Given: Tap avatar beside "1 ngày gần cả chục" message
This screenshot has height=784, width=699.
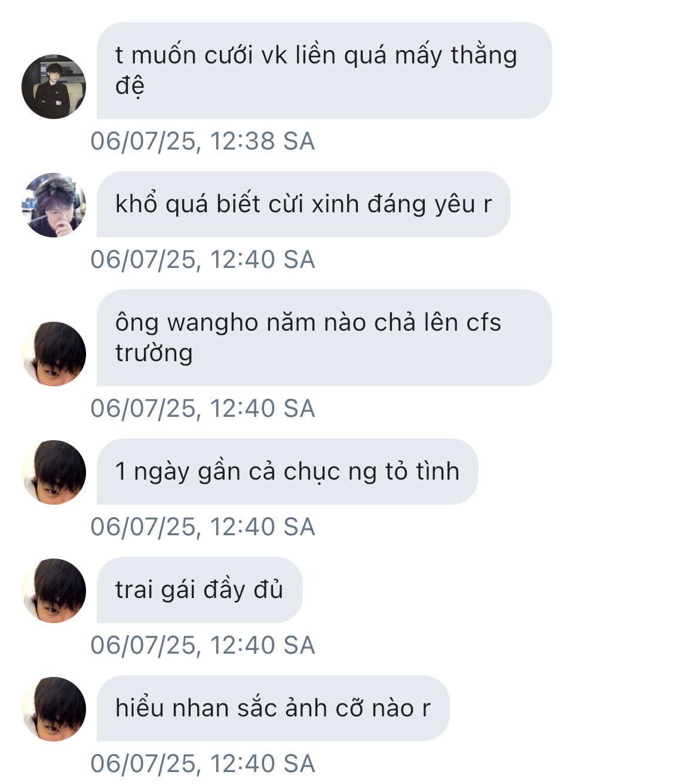Looking at the screenshot, I should pos(54,472).
